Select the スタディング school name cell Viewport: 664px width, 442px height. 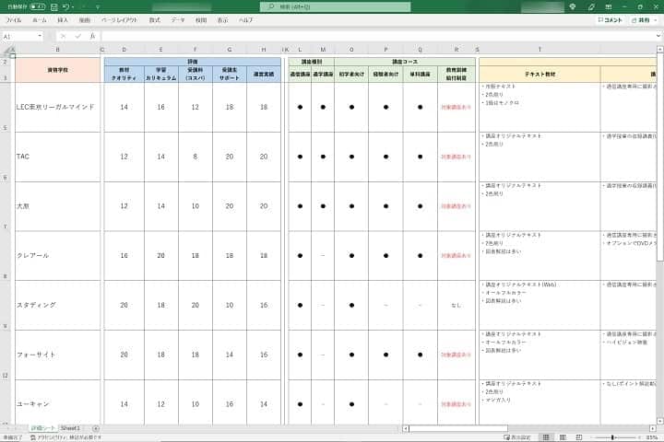tap(57, 305)
